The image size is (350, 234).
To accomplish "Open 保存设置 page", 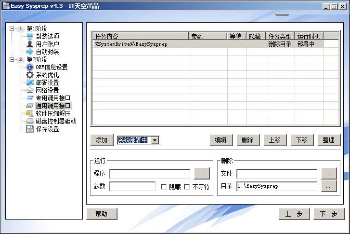I will tap(47, 129).
